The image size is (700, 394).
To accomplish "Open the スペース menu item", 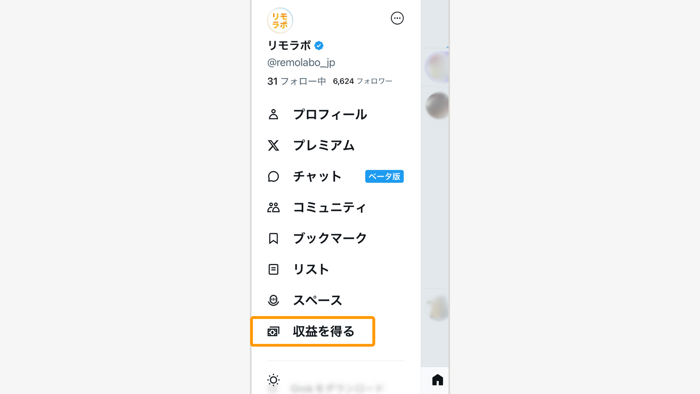I will 318,301.
